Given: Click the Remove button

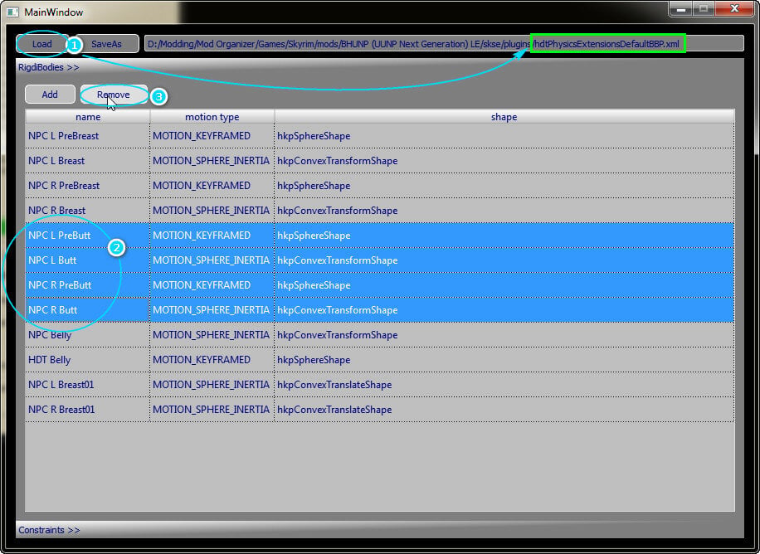Looking at the screenshot, I should (114, 95).
